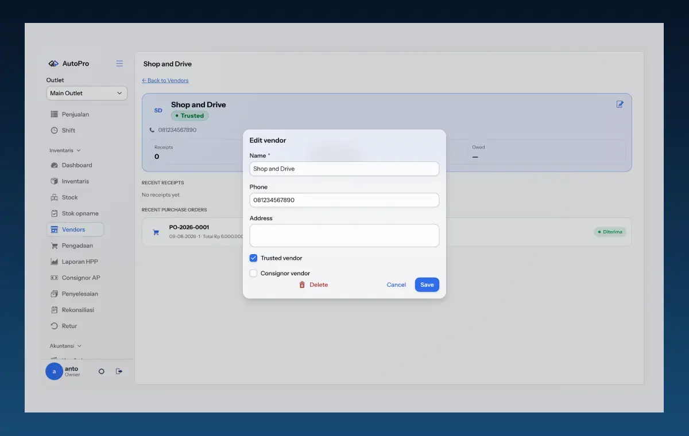The width and height of the screenshot is (689, 436).
Task: Click the Retur undo arrow icon
Action: click(55, 326)
